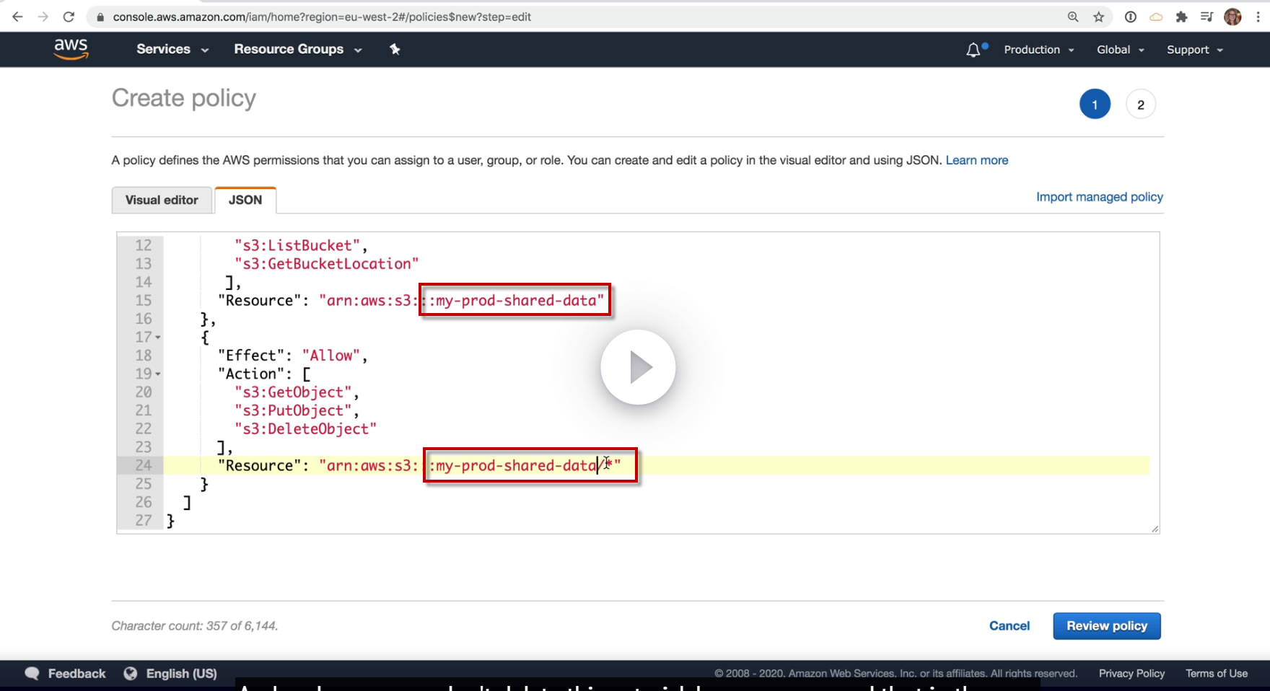Click the Review policy button
1270x691 pixels.
[x=1106, y=626]
